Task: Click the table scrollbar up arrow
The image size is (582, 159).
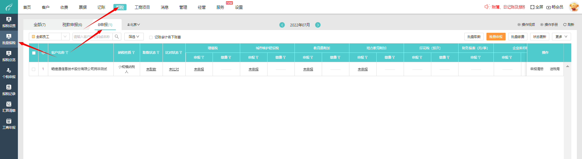Action: tap(567, 66)
